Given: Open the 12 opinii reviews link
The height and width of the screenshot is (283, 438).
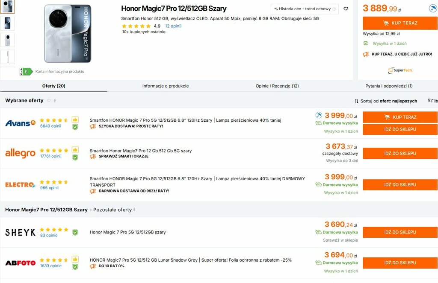Looking at the screenshot, I should click(x=173, y=26).
